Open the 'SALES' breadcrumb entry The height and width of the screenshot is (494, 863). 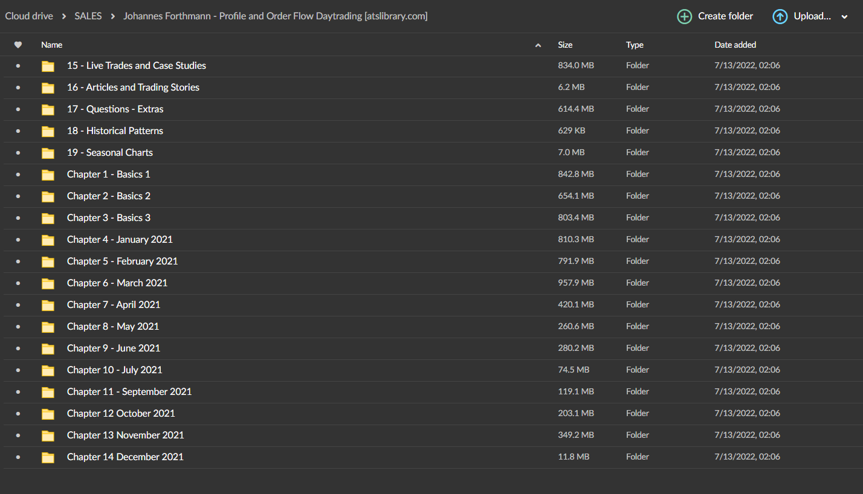pyautogui.click(x=88, y=16)
